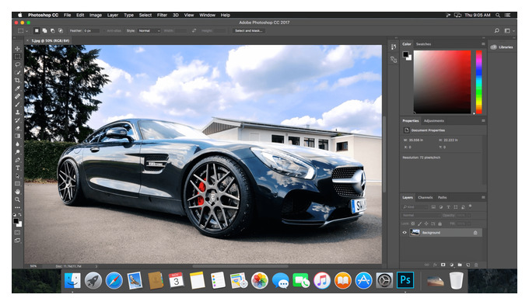The width and height of the screenshot is (529, 305).
Task: Open the Layers Kind filter dropdown
Action: 415,207
